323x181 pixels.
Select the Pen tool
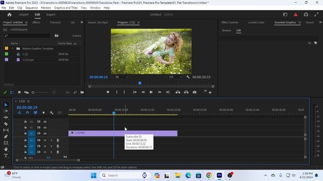click(6, 136)
